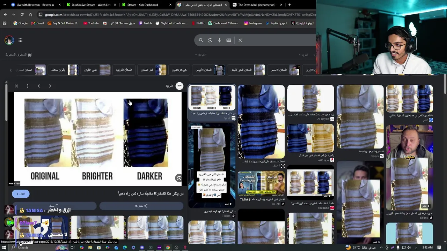Open the taskbar clock showing 3:12 AM
The height and width of the screenshot is (251, 447).
tap(427, 248)
